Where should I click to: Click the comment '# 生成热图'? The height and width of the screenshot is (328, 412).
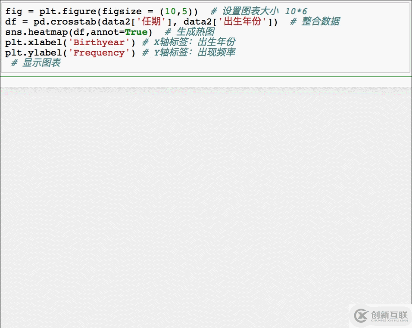click(190, 32)
